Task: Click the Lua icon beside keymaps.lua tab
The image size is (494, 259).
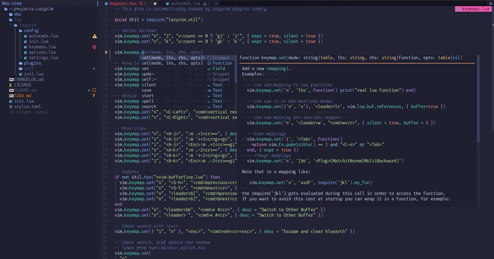Action: 107,3
